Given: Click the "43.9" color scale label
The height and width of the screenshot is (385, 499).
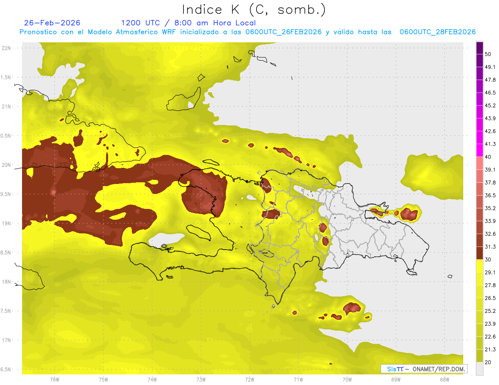Looking at the screenshot, I should pyautogui.click(x=490, y=119).
